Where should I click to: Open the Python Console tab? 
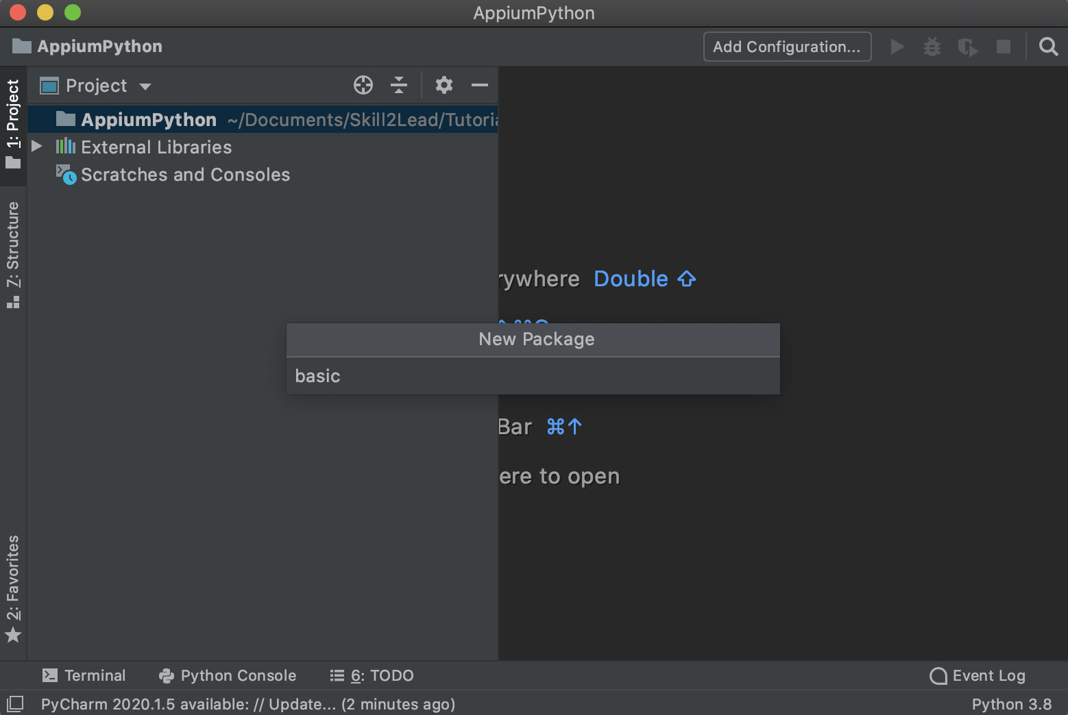(x=228, y=675)
